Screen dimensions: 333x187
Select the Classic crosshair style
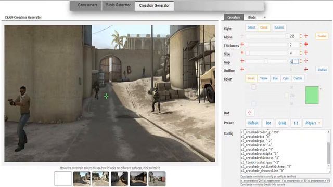click(264, 28)
